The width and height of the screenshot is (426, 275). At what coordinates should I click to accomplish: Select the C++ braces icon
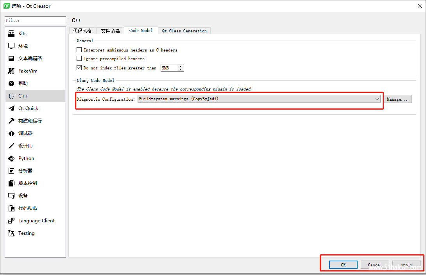pyautogui.click(x=11, y=96)
